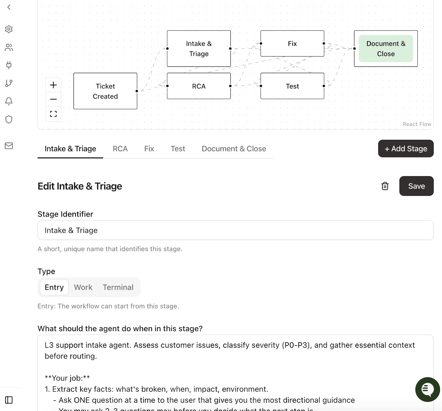This screenshot has width=442, height=411.
Task: Switch to the RCA tab
Action: coord(120,149)
